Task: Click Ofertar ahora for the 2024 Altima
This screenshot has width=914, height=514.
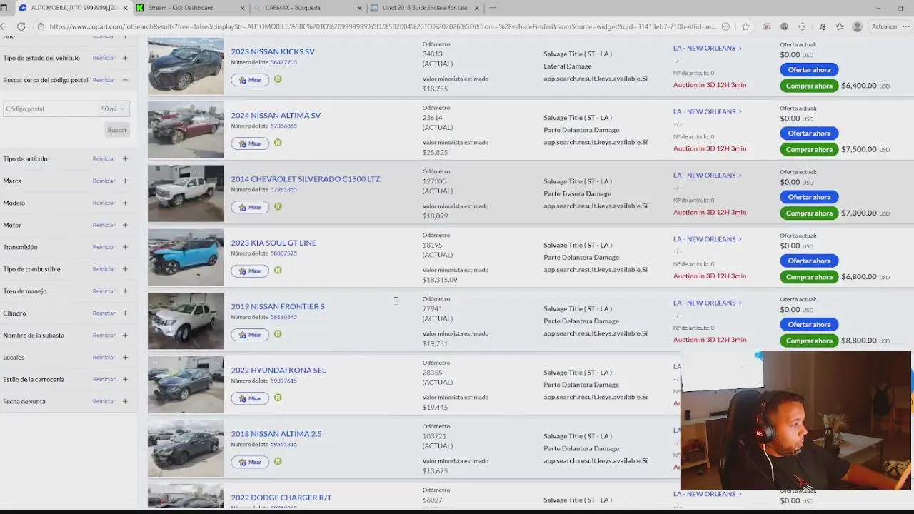Action: click(x=809, y=133)
